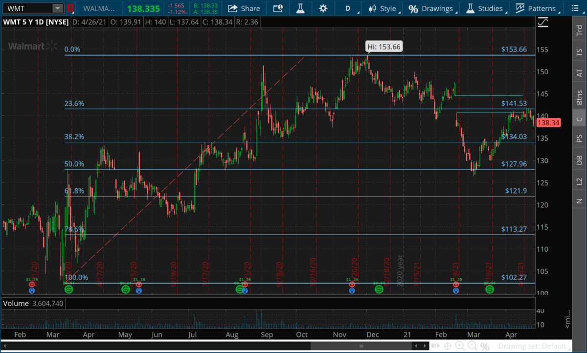Click the $141.53 Fibonacci price label
The height and width of the screenshot is (353, 587).
(x=514, y=103)
